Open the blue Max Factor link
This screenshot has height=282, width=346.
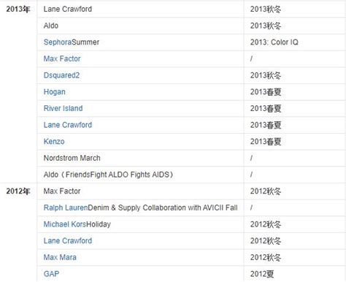click(x=62, y=58)
